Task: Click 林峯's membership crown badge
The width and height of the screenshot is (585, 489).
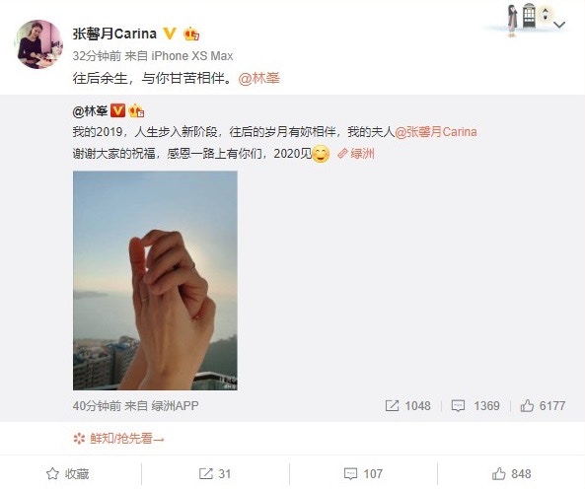Action: tap(136, 110)
